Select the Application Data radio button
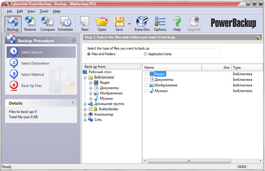The width and height of the screenshot is (265, 171). point(146,54)
